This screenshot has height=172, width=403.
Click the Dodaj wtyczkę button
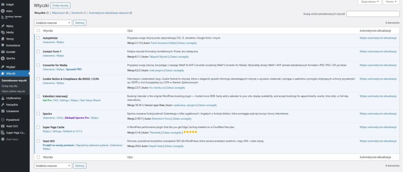click(60, 5)
